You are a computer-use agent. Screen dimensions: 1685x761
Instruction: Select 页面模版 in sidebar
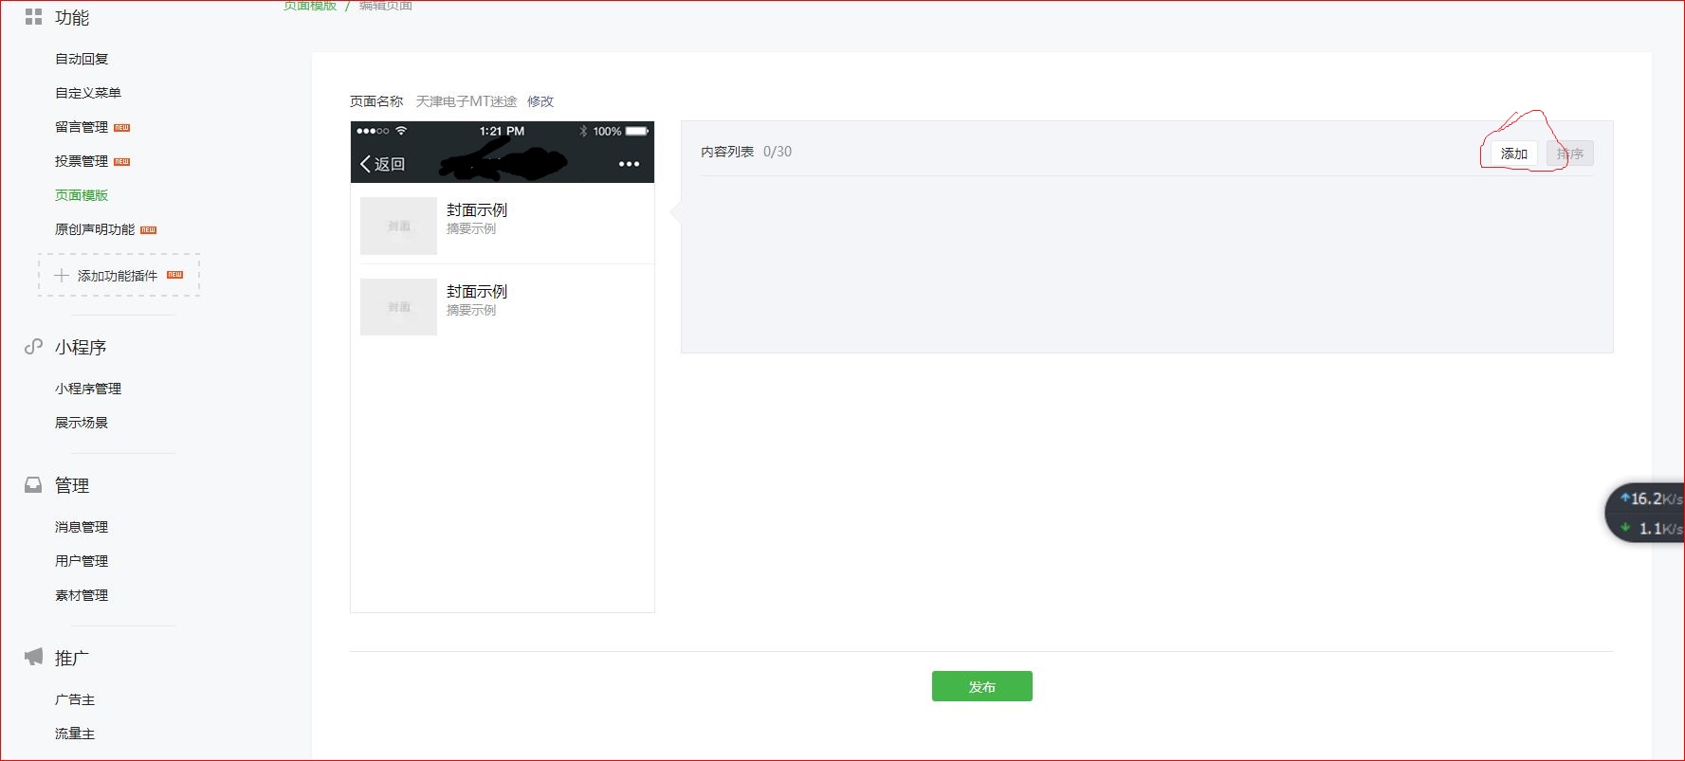coord(82,195)
